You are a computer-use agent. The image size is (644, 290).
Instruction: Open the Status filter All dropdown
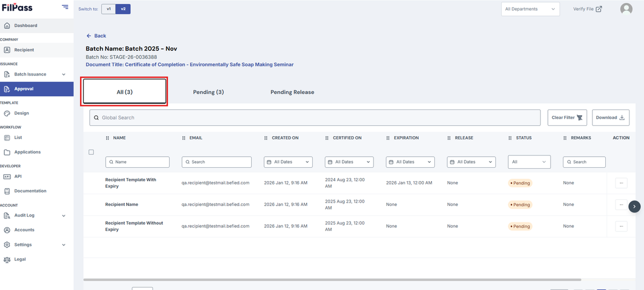(x=529, y=162)
